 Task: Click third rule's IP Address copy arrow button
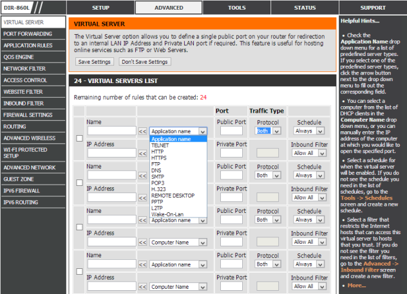[142, 243]
